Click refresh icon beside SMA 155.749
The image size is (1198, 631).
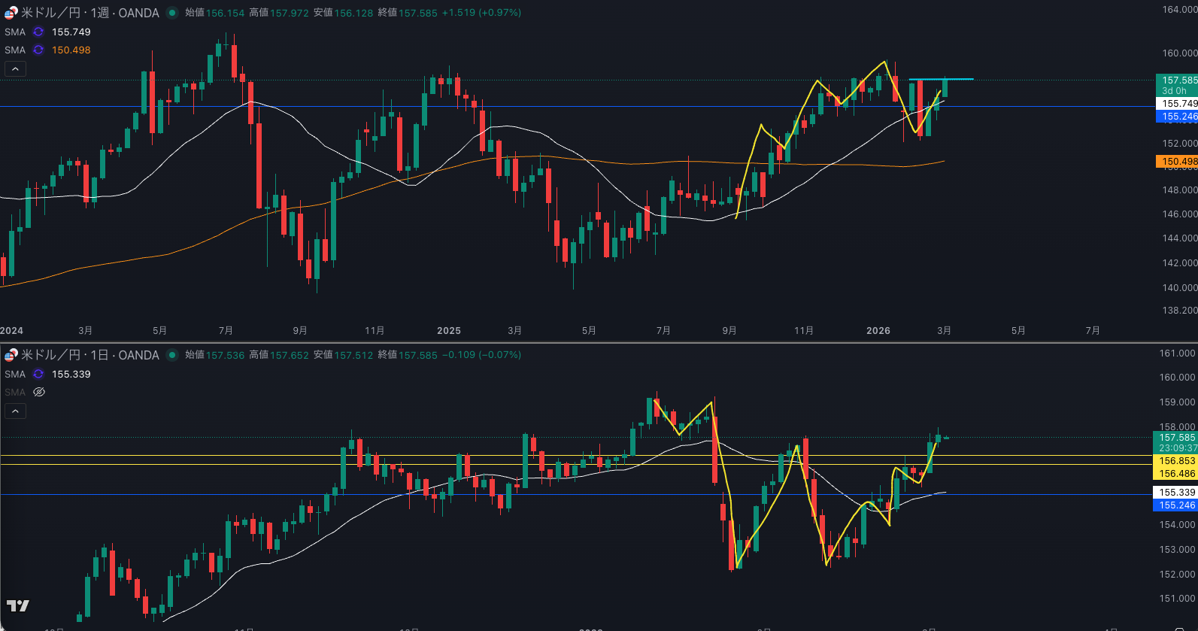[x=38, y=32]
